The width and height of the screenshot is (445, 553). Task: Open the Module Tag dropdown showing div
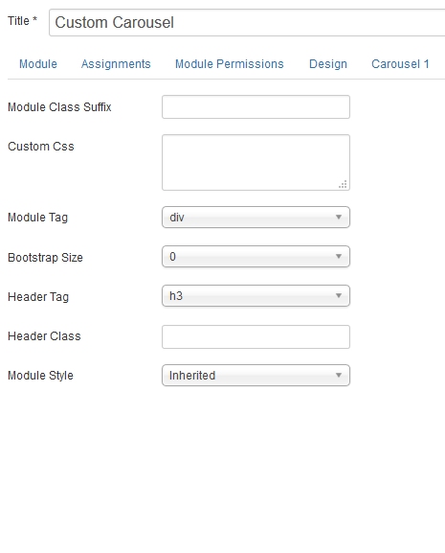256,218
